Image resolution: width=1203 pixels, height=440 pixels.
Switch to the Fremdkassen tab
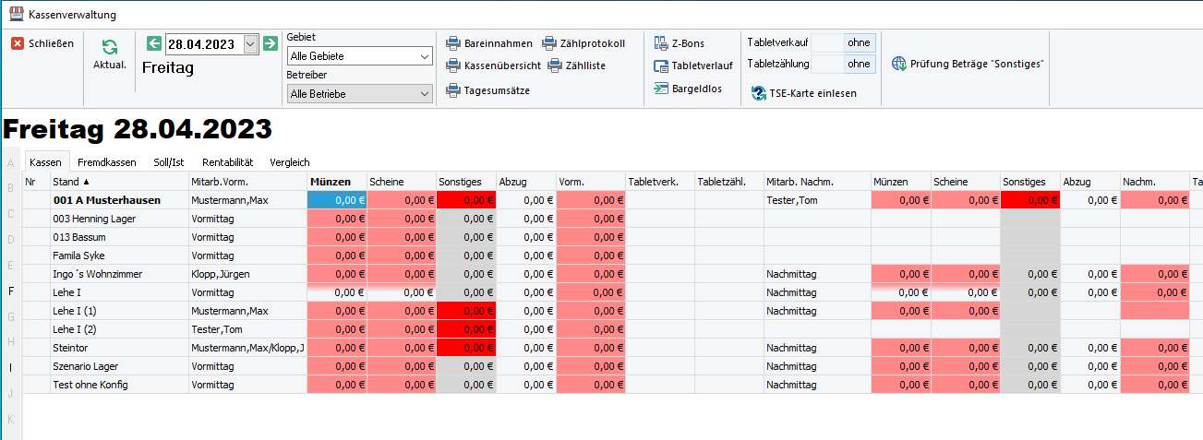(107, 162)
